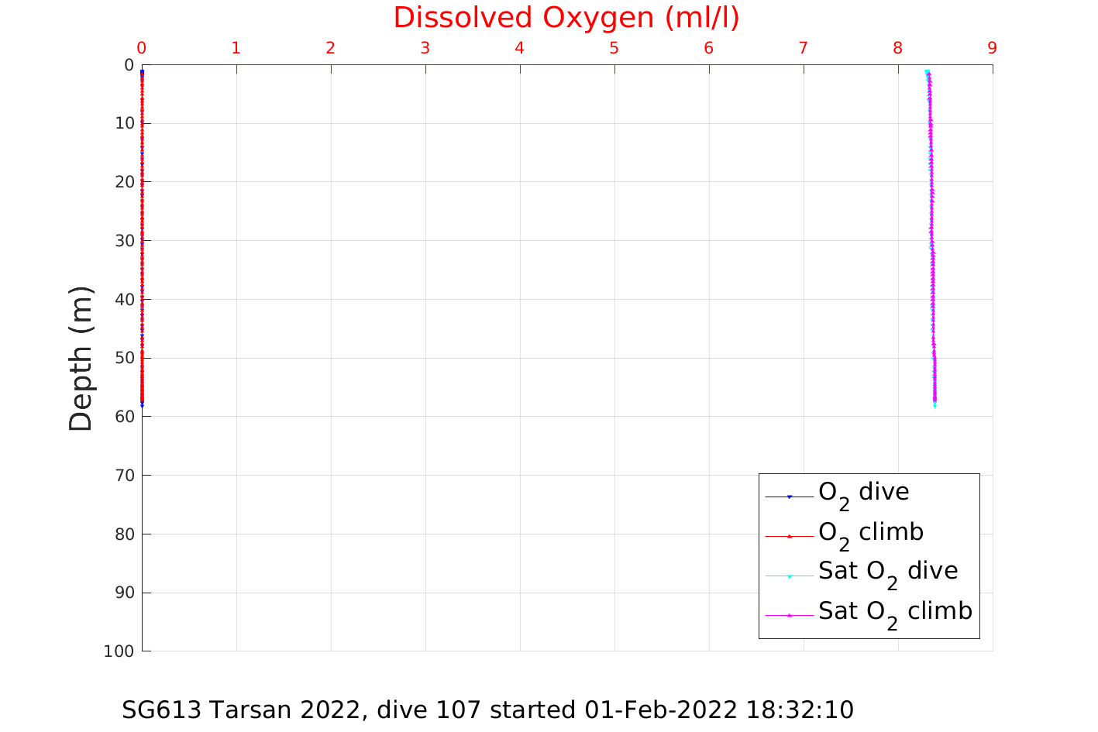Select the Sat O2 climb legend entry
Viewport: 1098px width, 732px height.
(x=869, y=614)
